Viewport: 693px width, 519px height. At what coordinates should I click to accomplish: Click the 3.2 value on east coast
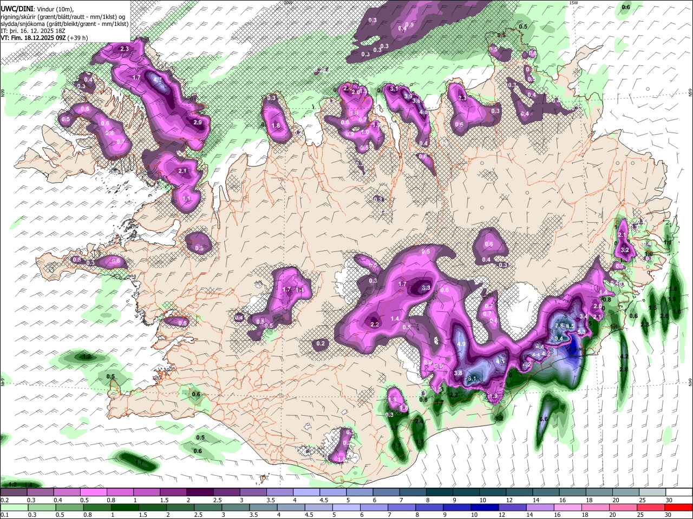click(x=624, y=250)
